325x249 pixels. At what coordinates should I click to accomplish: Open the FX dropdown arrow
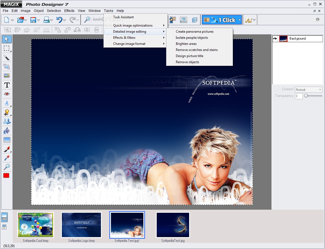click(254, 20)
